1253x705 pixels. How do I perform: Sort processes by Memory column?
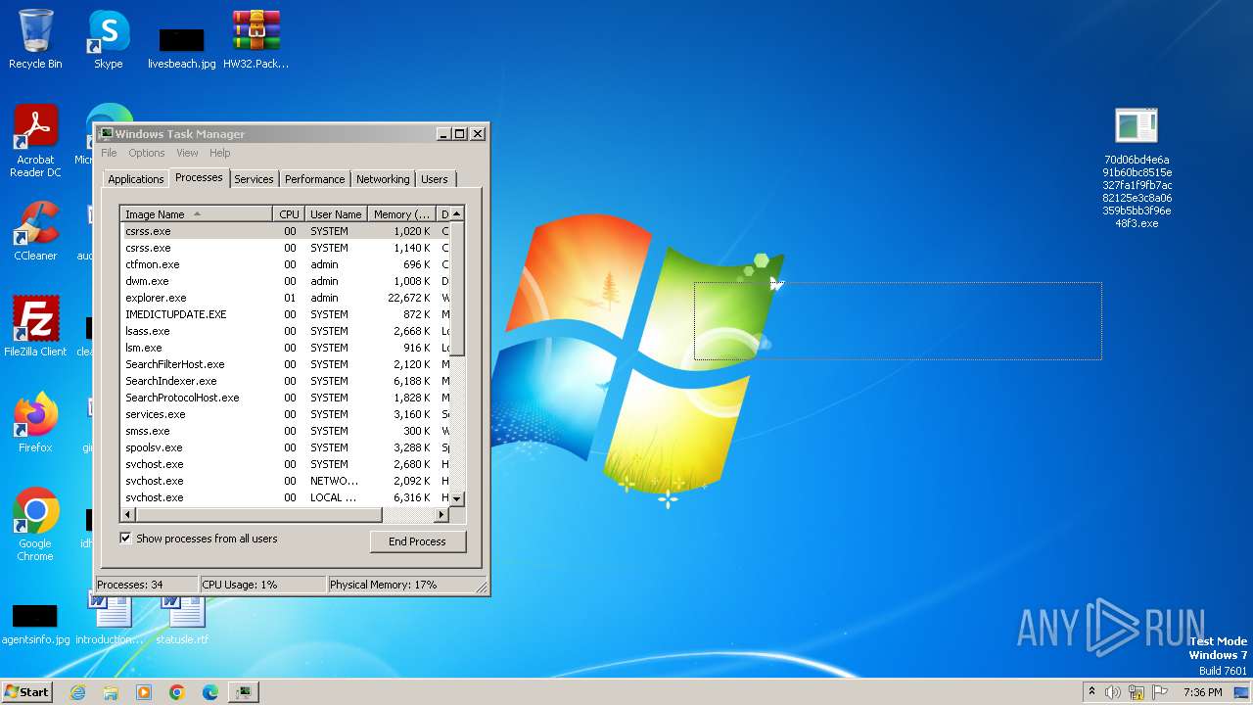(x=401, y=213)
